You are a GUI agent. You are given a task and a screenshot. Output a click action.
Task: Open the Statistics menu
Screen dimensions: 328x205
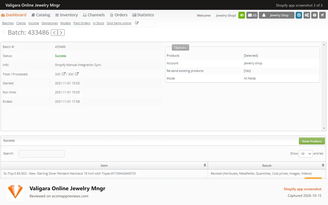(143, 15)
